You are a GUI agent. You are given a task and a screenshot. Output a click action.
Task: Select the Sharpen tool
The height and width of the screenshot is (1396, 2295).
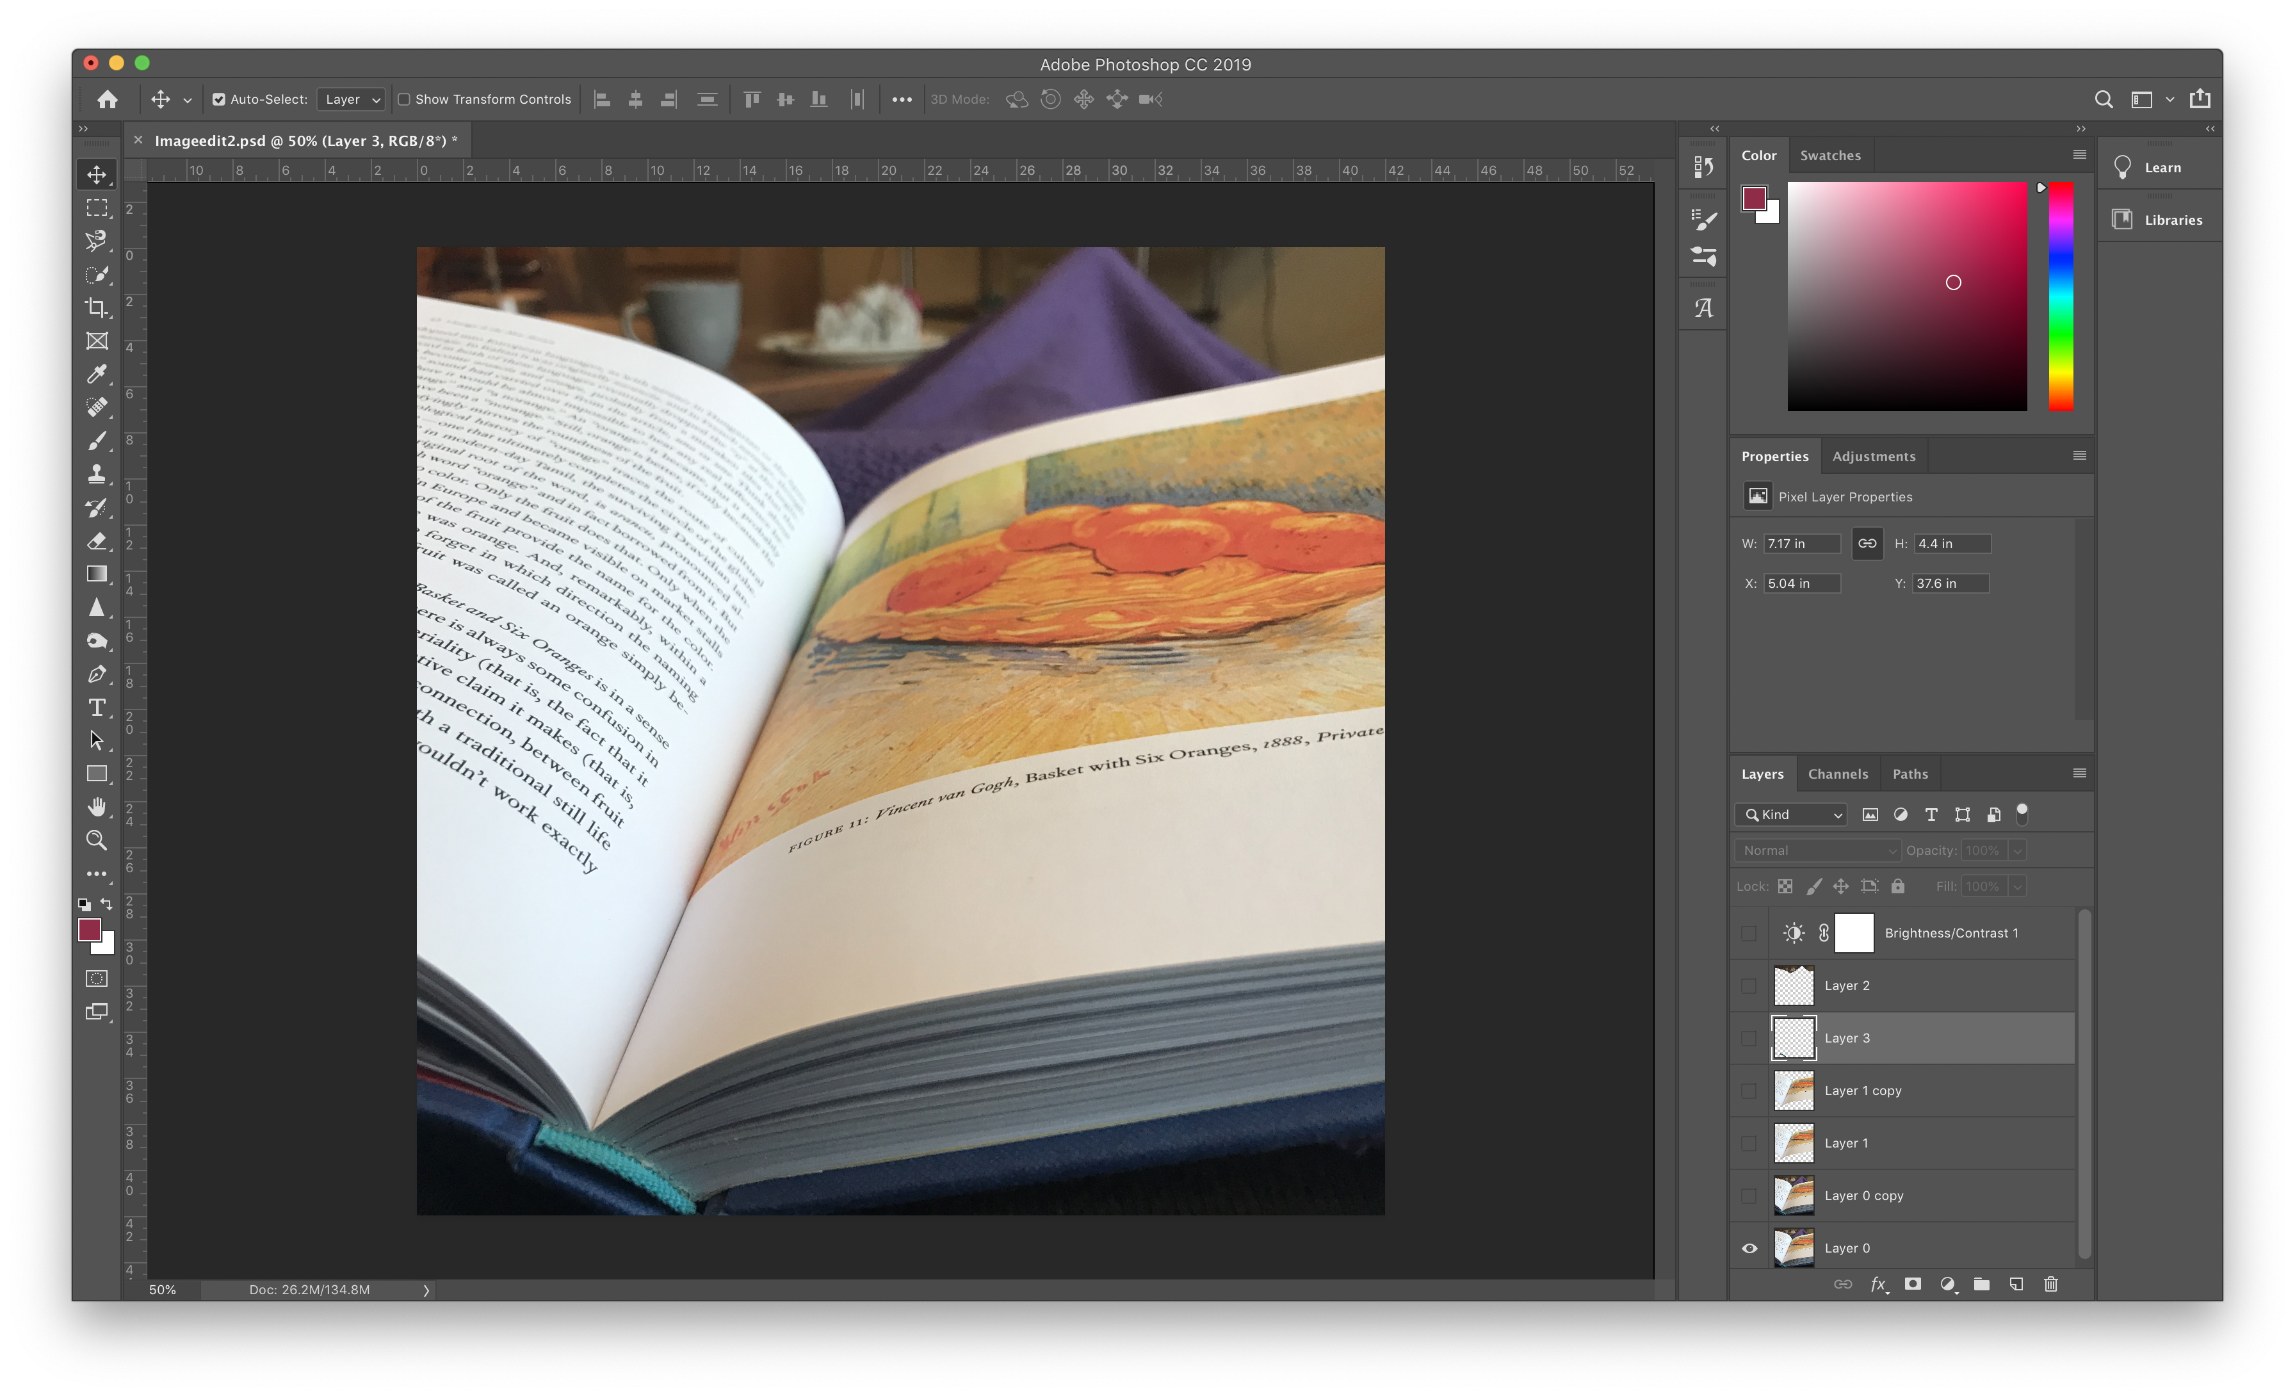[x=97, y=607]
